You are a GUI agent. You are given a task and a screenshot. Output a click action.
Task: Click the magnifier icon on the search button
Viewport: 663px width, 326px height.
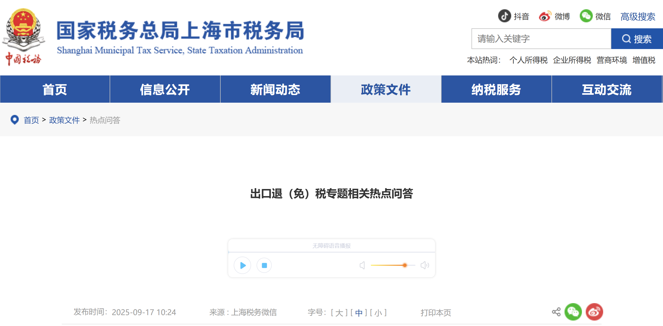[627, 39]
